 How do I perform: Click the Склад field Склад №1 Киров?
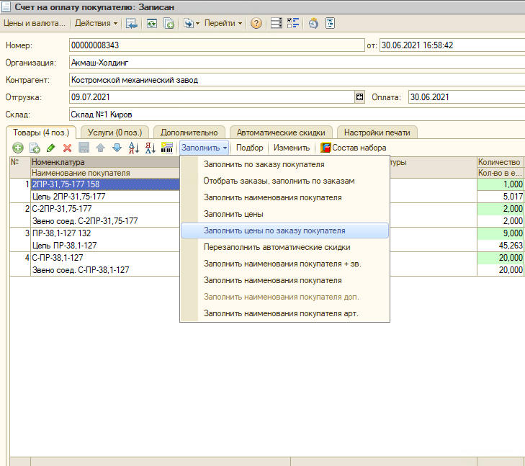(297, 115)
